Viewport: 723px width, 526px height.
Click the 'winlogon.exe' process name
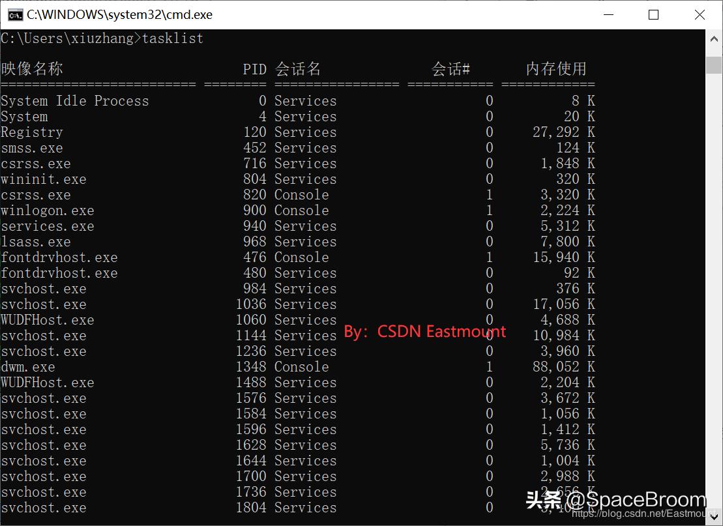click(48, 211)
